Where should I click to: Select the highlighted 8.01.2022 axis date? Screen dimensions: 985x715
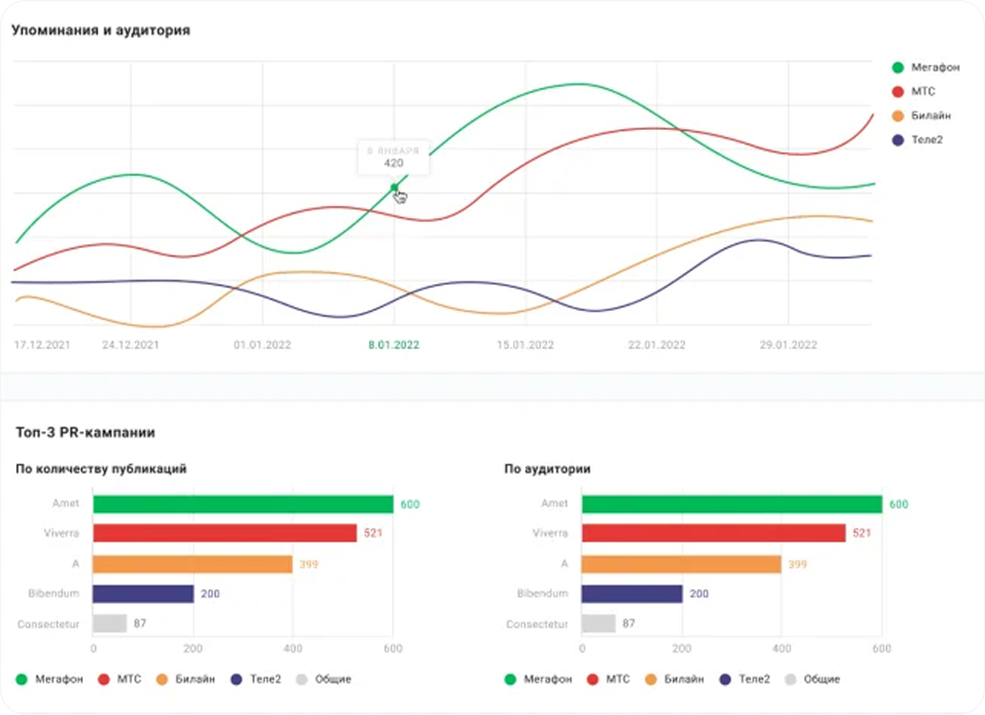393,345
